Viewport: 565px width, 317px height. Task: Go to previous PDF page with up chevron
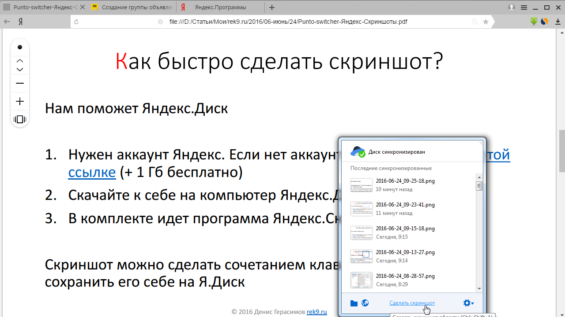coord(20,61)
